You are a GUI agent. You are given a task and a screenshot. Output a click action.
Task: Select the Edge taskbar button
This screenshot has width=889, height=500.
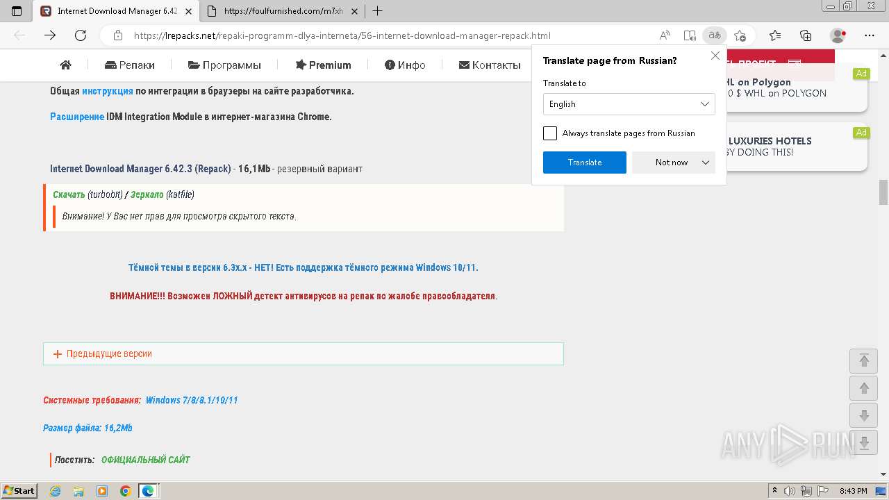click(x=149, y=491)
